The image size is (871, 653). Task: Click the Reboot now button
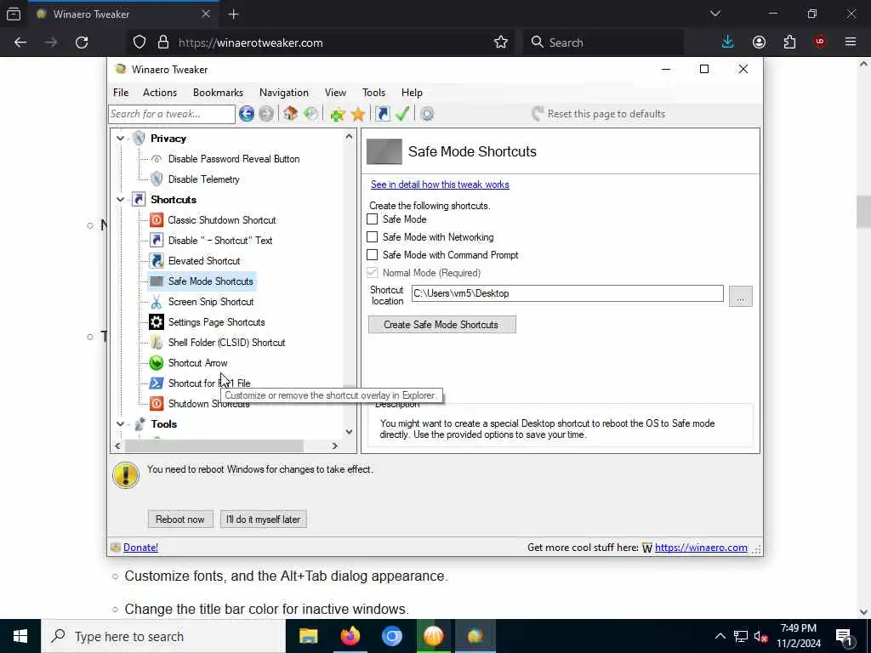[180, 520]
